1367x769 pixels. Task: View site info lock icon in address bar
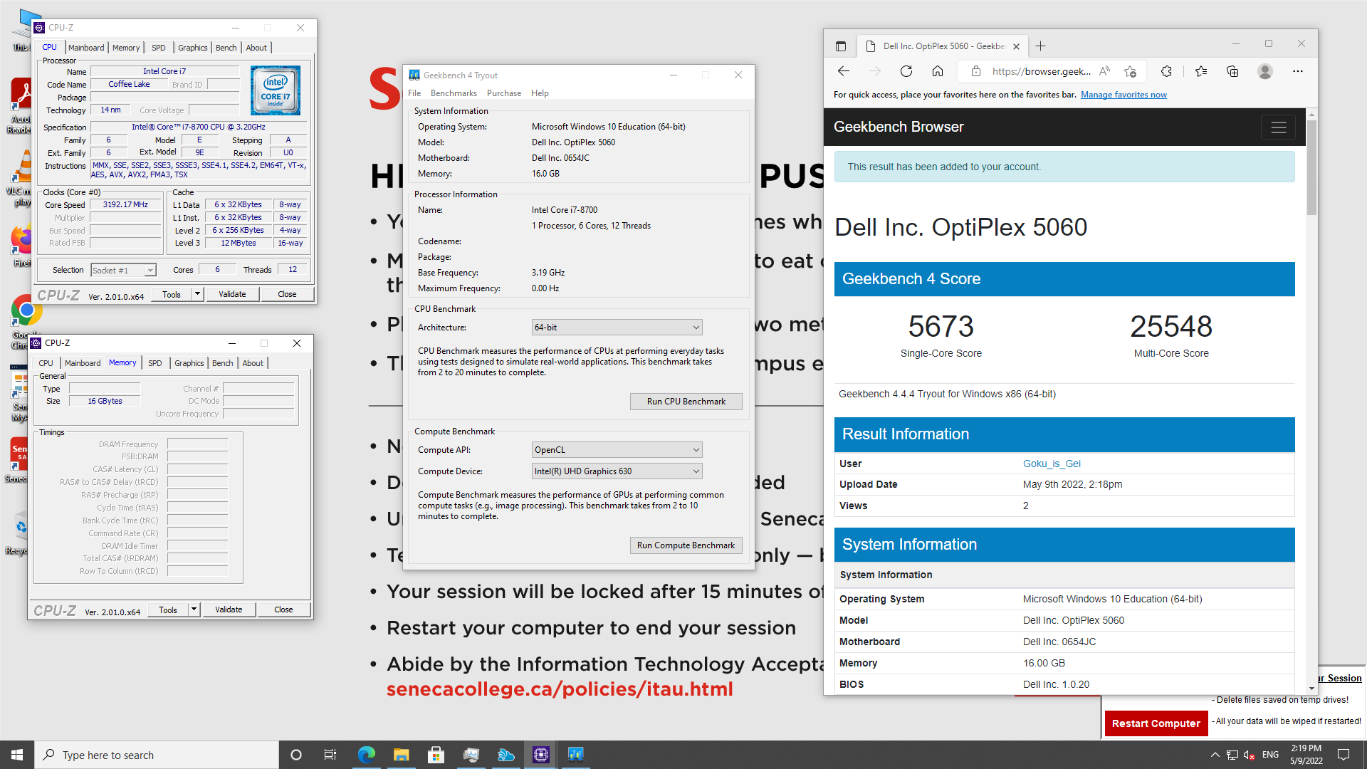(x=976, y=71)
